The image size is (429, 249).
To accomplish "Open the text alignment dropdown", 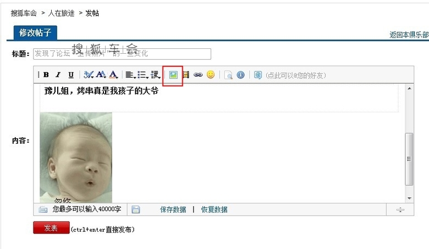I will (x=131, y=75).
